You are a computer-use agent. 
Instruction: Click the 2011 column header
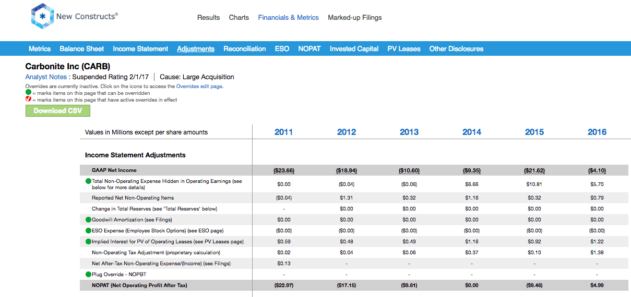[x=283, y=132]
